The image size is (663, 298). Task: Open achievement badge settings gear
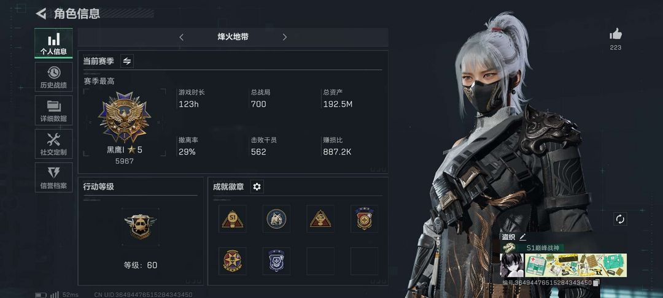[x=257, y=186]
